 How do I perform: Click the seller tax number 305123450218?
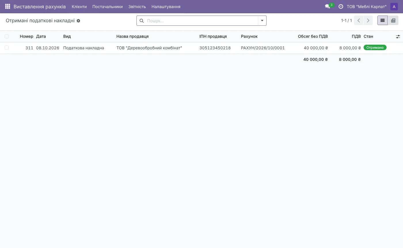(215, 48)
